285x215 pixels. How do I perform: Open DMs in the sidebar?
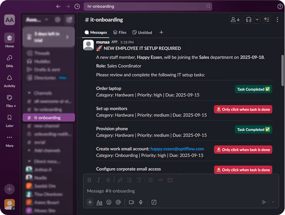[x=9, y=61]
